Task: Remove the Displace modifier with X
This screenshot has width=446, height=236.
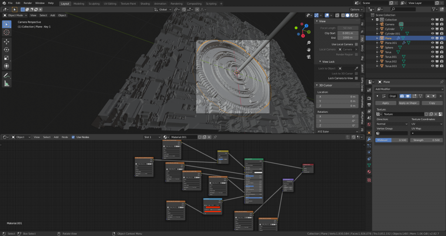Action: (441, 96)
